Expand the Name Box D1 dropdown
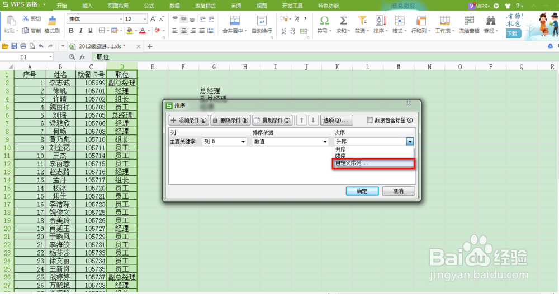 tap(50, 57)
